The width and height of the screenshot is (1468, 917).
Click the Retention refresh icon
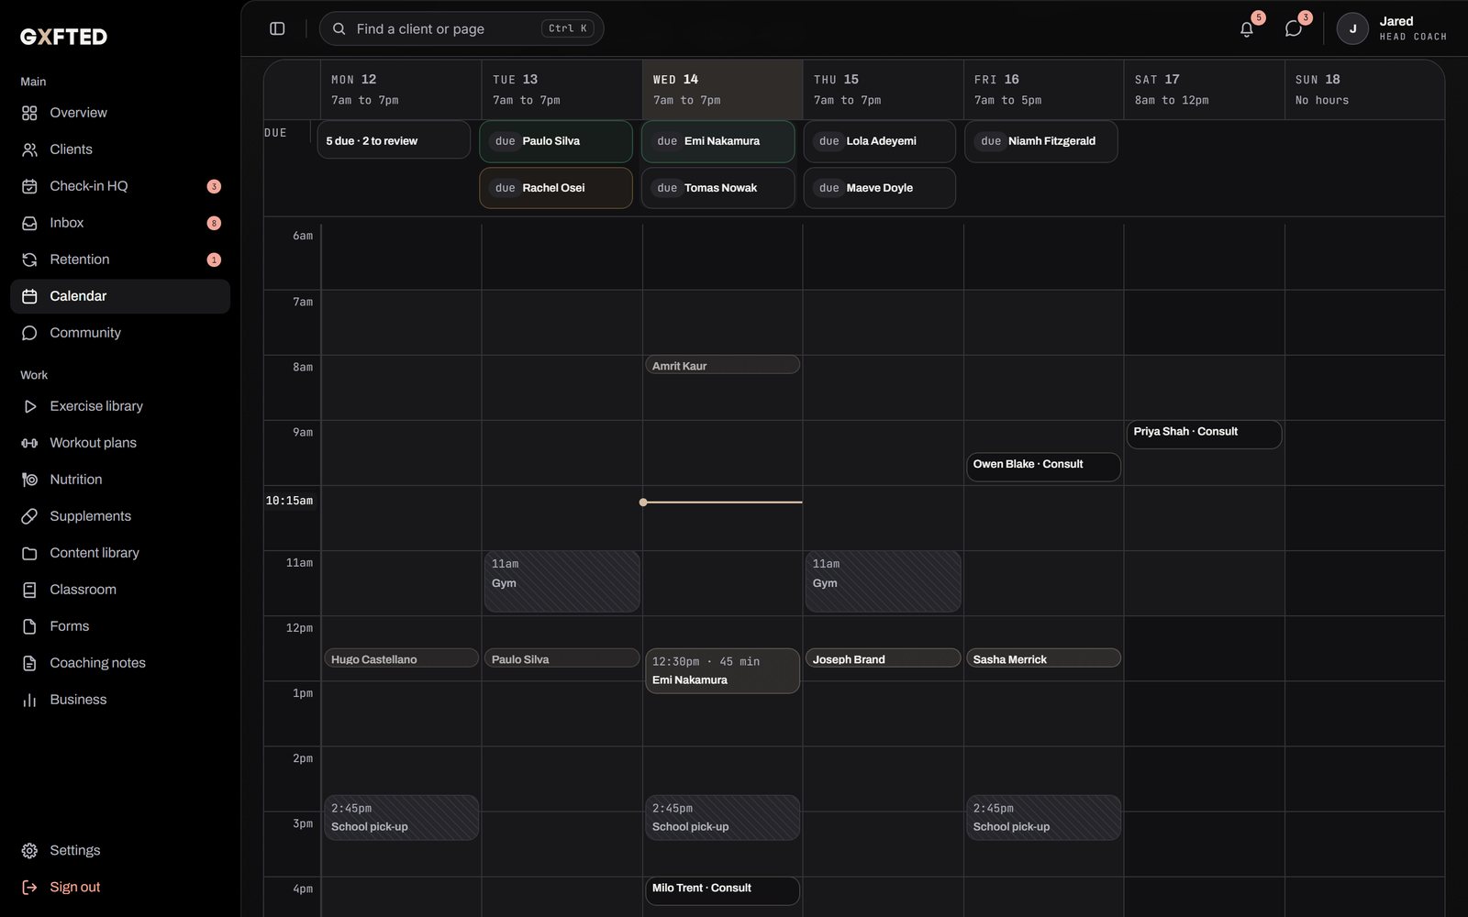[29, 260]
